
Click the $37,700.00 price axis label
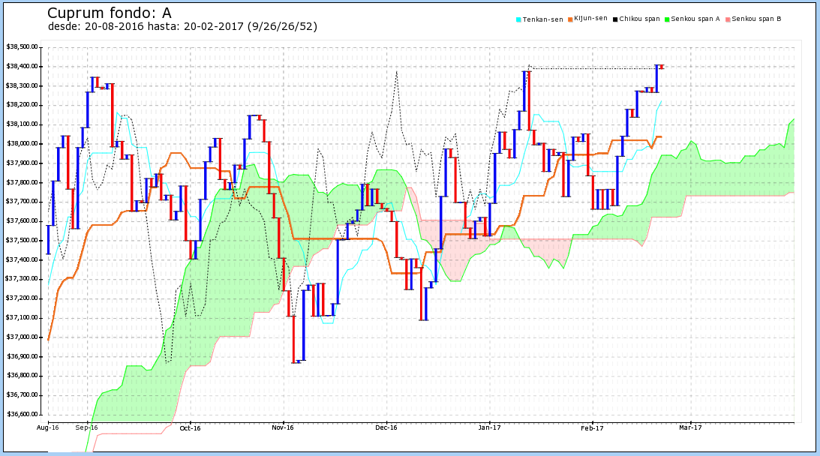(22, 201)
